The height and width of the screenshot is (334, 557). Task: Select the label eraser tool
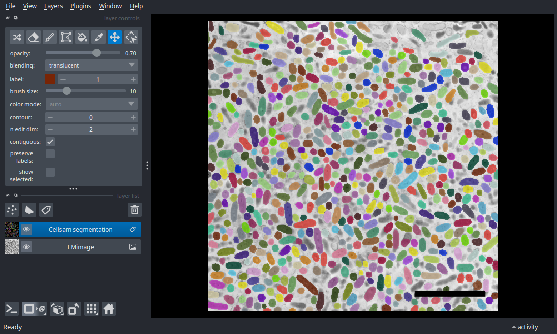[33, 37]
